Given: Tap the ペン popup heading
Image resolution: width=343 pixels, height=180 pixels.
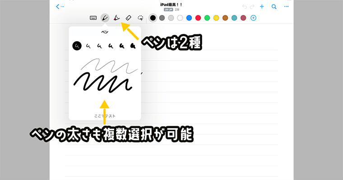Looking at the screenshot, I should pos(105,32).
